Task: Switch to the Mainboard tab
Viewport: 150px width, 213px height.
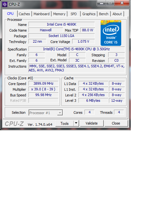Action: coord(41,14)
